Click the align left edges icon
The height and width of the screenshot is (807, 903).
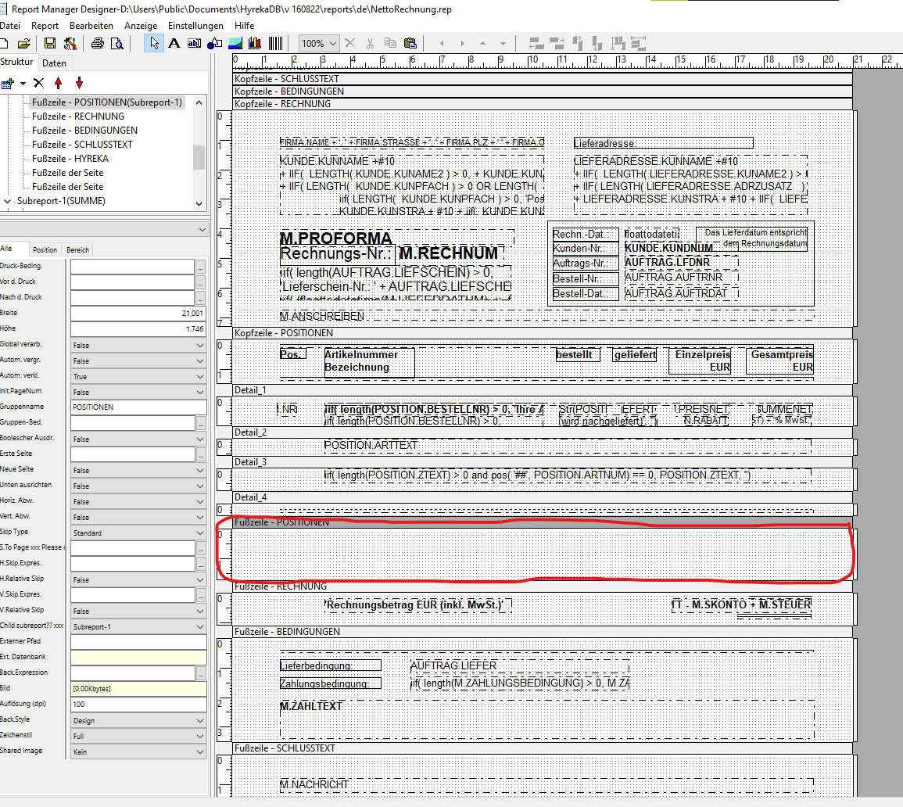536,43
